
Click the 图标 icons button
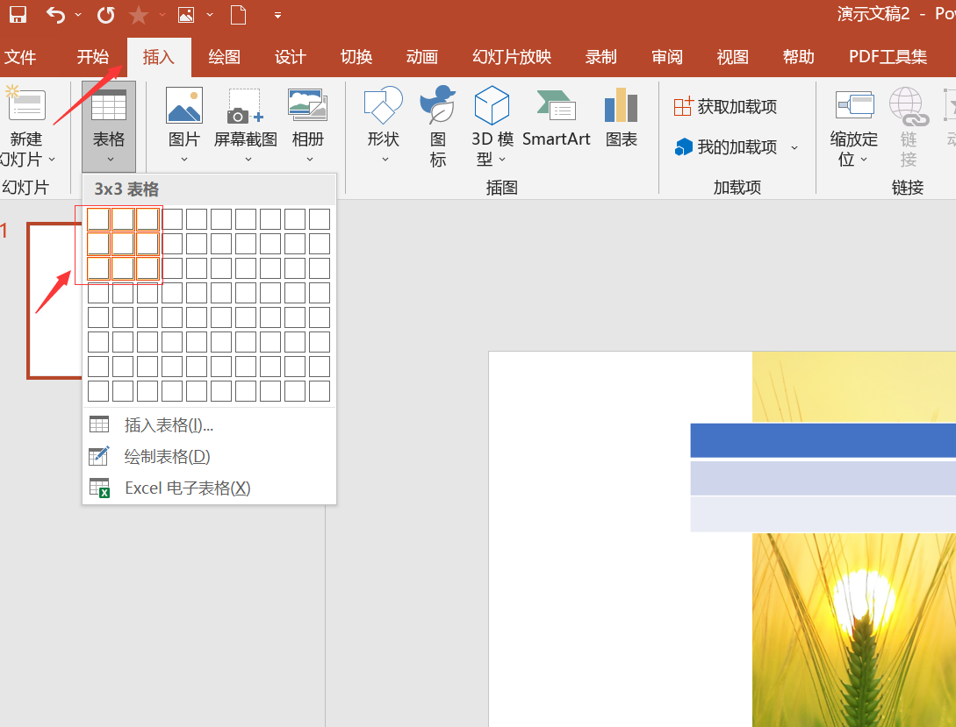[x=438, y=126]
